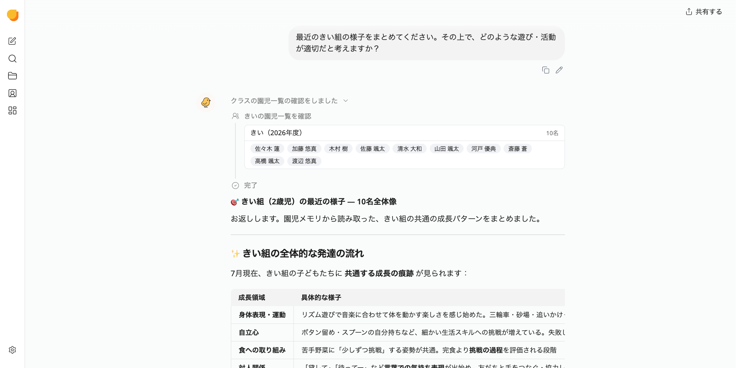Select child chip 加藤 悠真

[304, 149]
